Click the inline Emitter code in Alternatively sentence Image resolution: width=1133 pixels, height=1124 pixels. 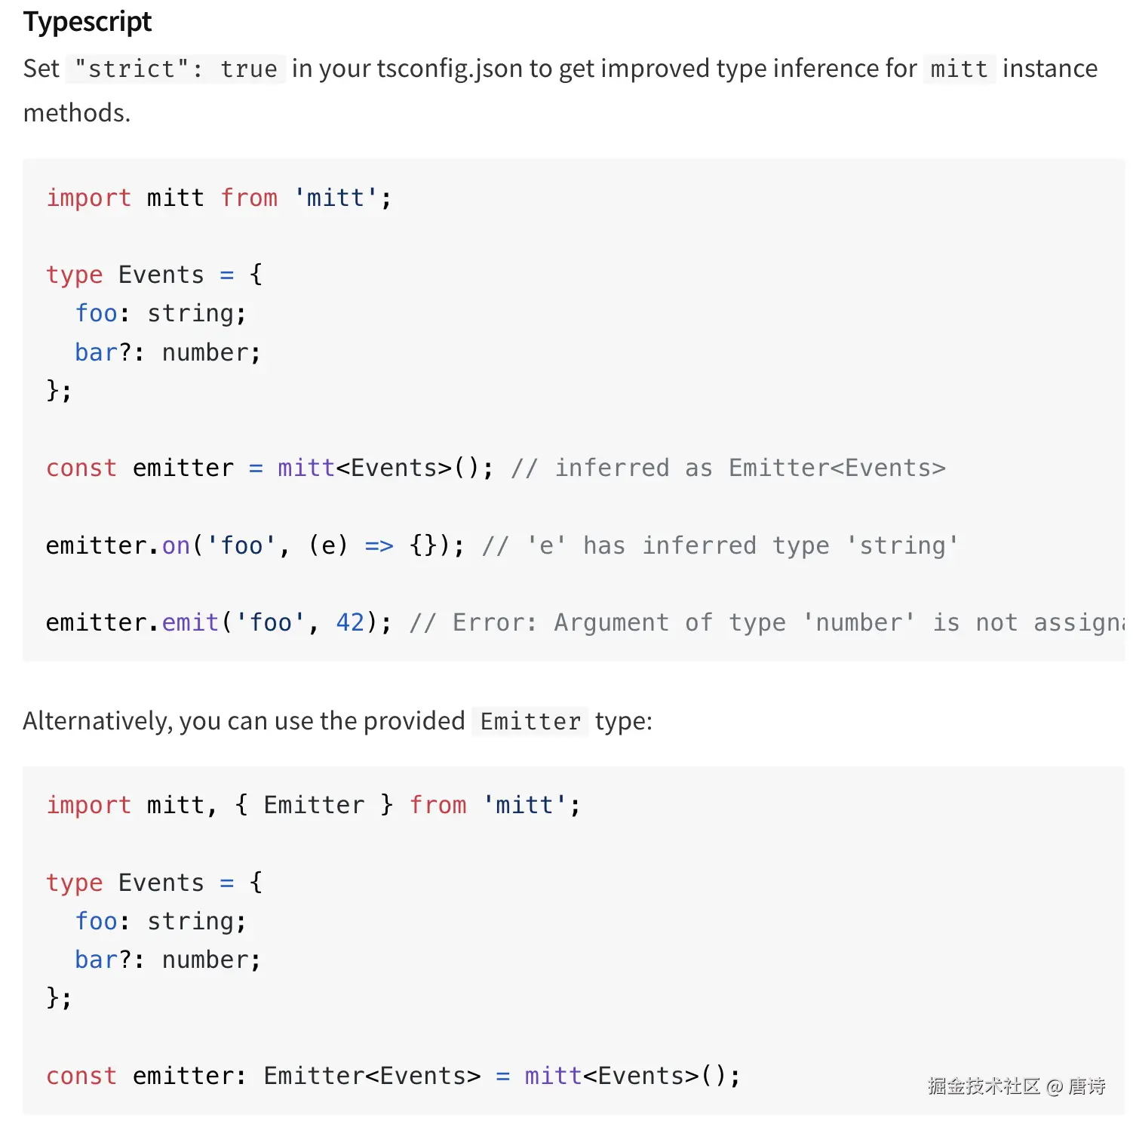[530, 722]
